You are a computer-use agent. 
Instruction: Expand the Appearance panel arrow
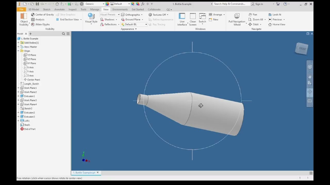[x=136, y=29]
